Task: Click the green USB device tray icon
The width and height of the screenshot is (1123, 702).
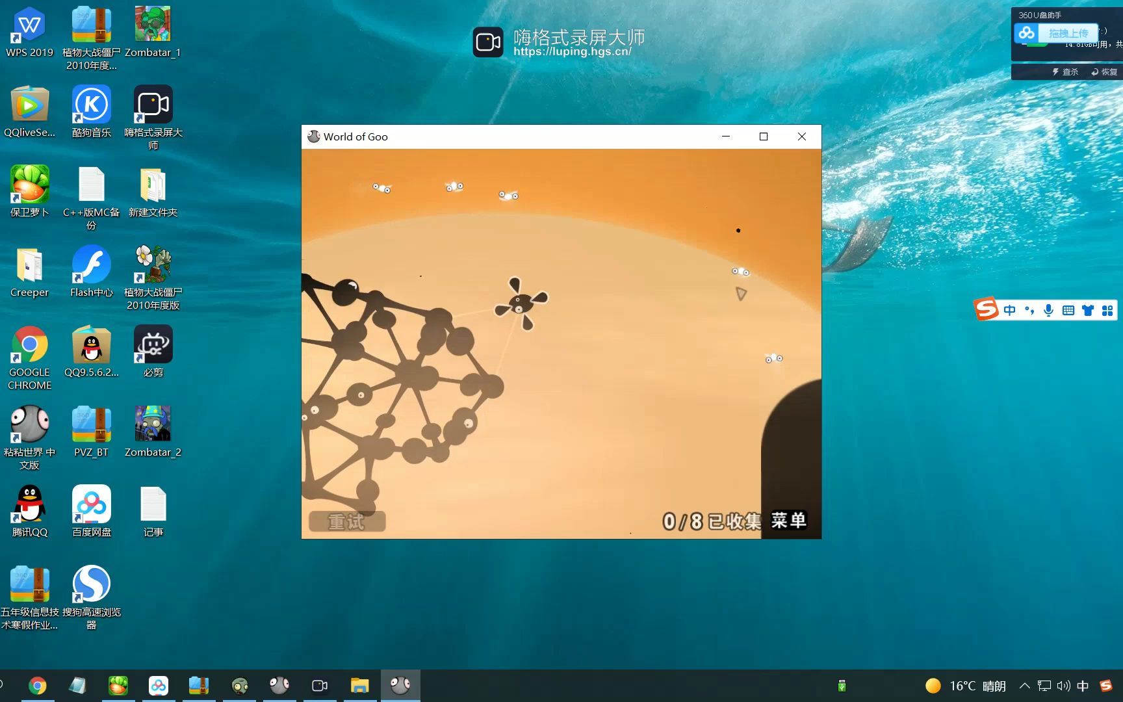Action: (842, 686)
